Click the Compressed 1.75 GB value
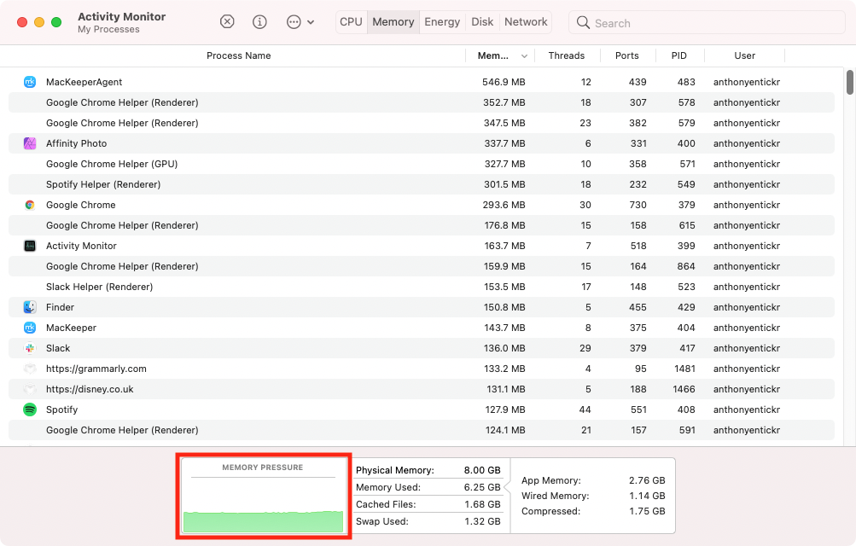 (x=648, y=511)
